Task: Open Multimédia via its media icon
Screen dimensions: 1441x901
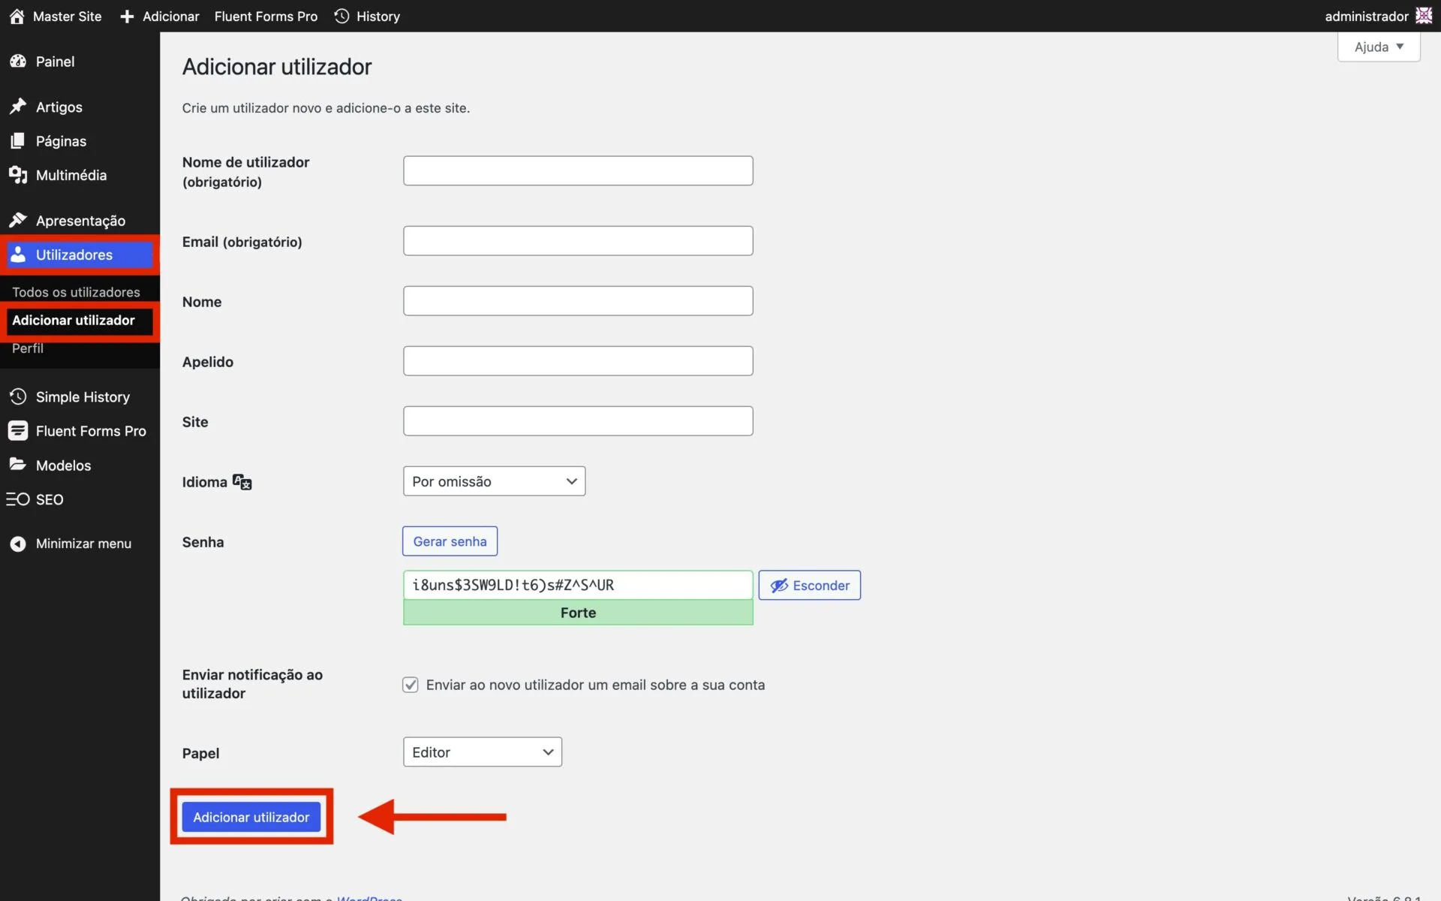Action: click(18, 175)
